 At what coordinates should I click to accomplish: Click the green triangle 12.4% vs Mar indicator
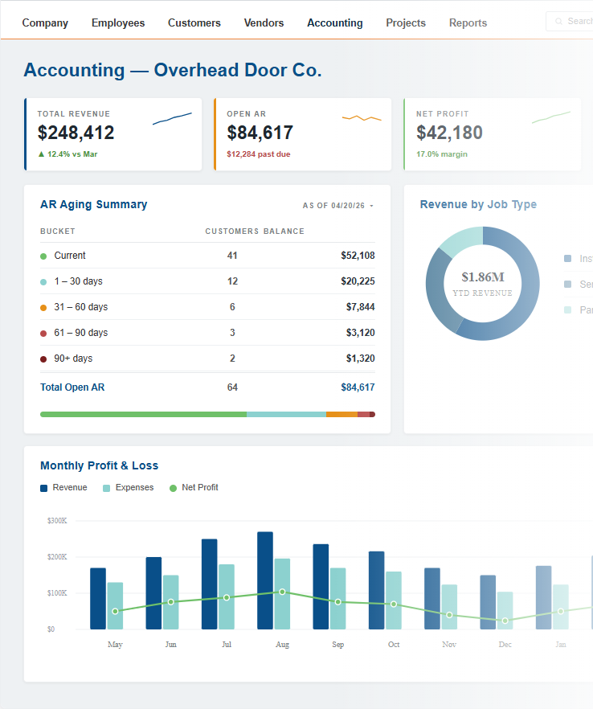[67, 154]
